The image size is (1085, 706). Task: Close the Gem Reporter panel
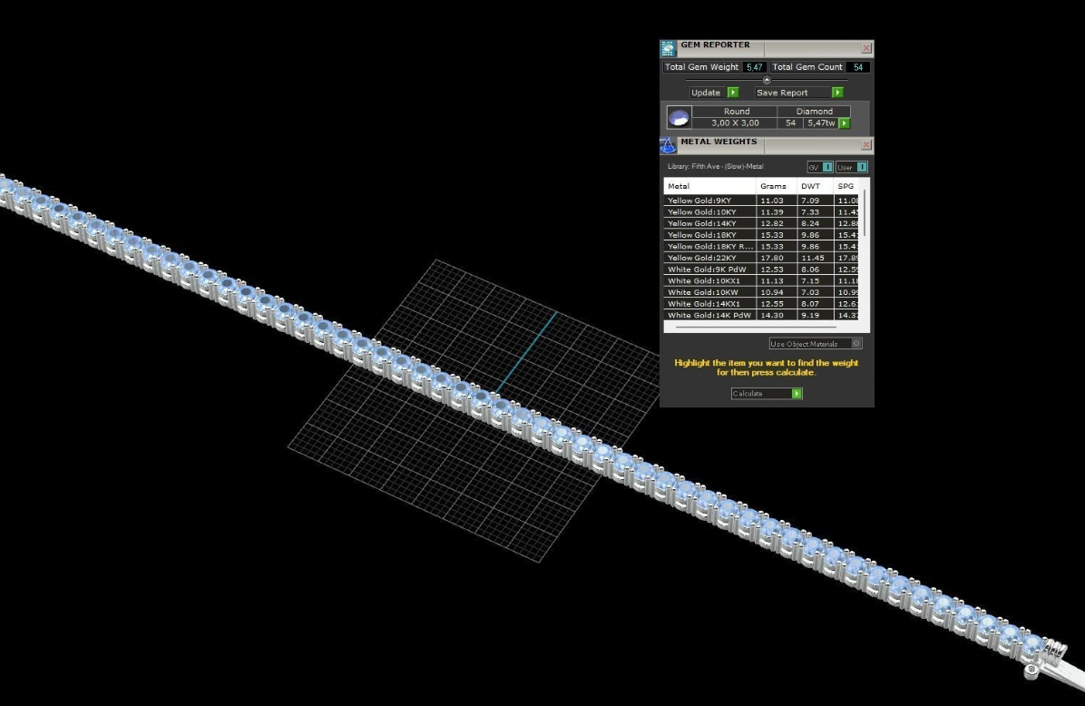click(x=865, y=48)
